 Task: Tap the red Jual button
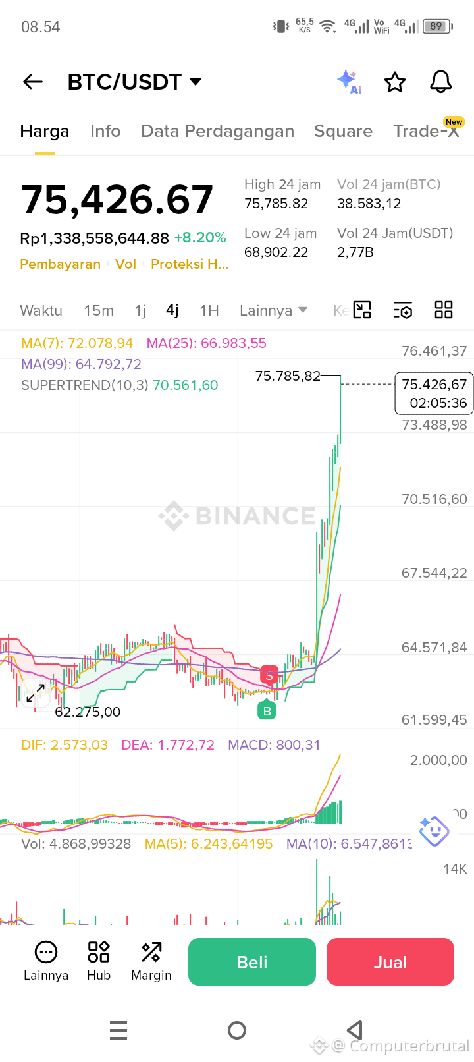pyautogui.click(x=390, y=962)
